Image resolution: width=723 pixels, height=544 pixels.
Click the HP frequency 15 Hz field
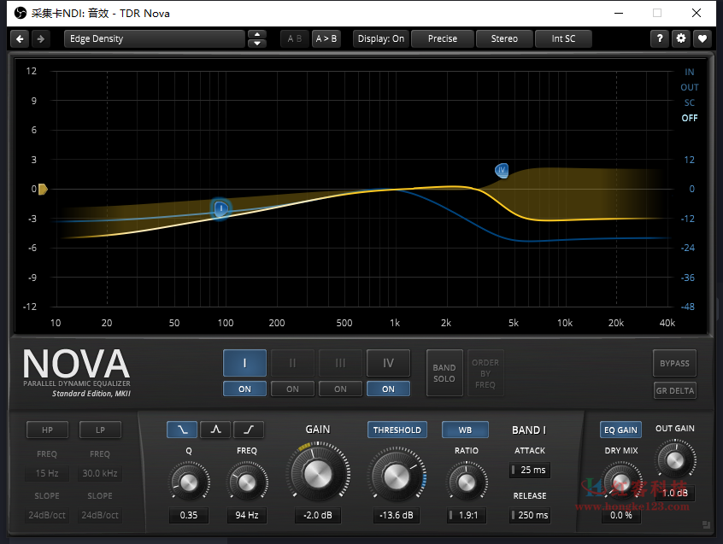(47, 473)
